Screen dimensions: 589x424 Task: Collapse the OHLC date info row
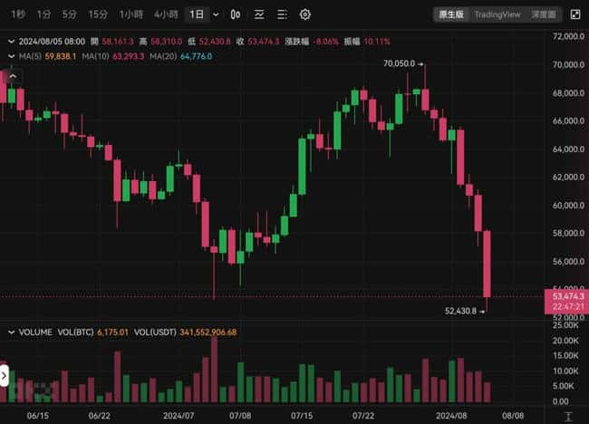coord(11,42)
